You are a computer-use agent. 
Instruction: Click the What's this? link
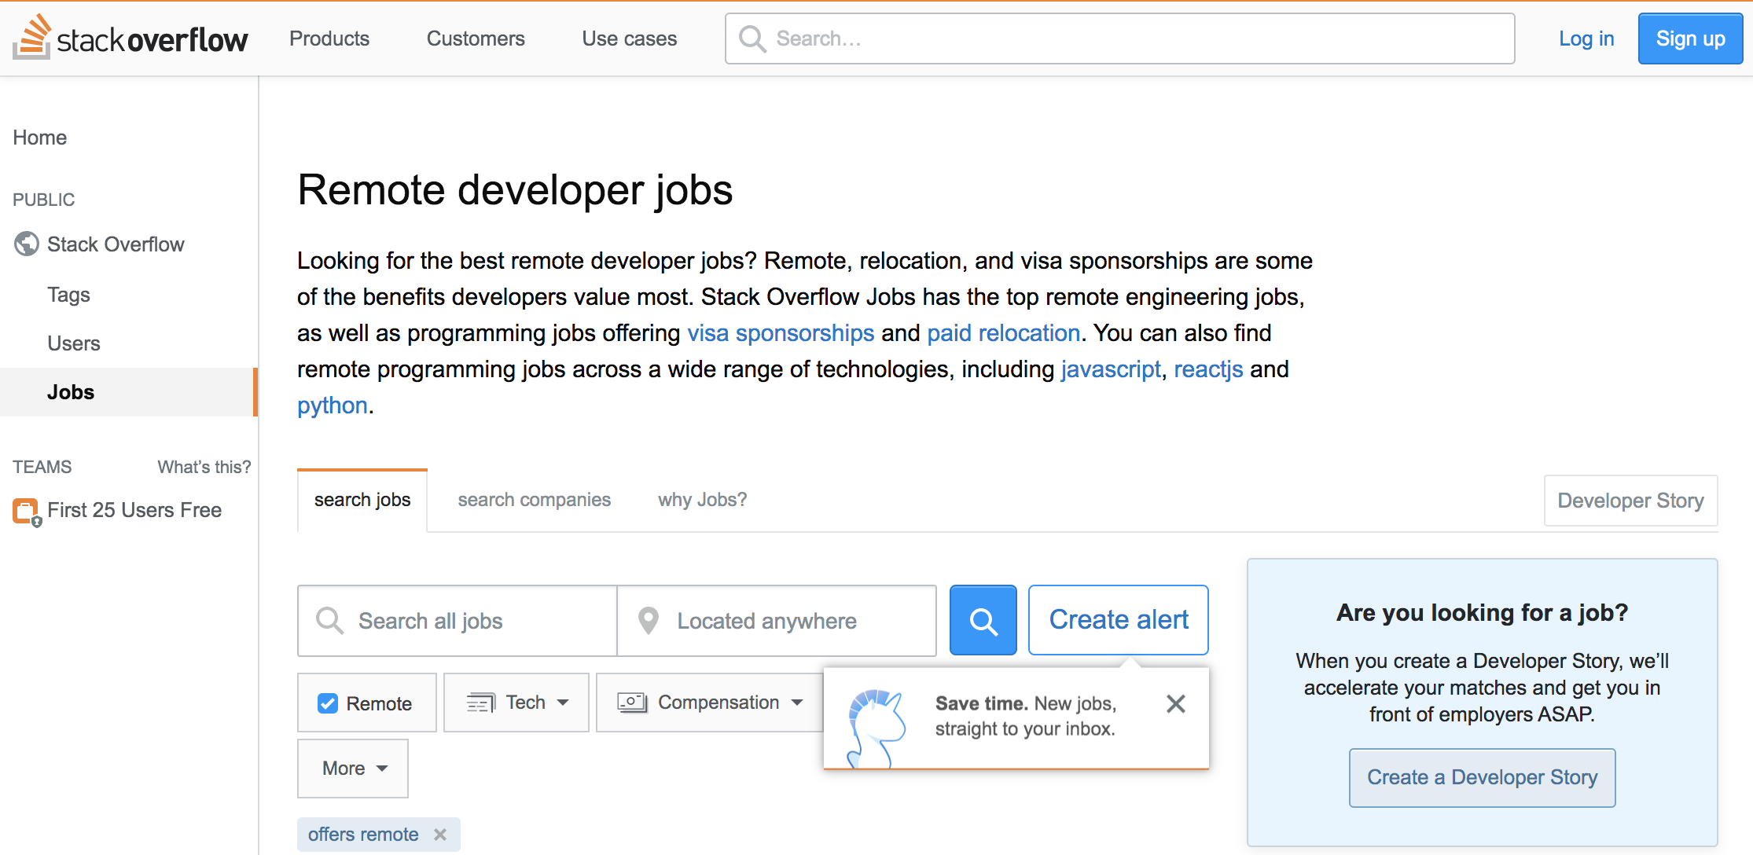pos(204,467)
